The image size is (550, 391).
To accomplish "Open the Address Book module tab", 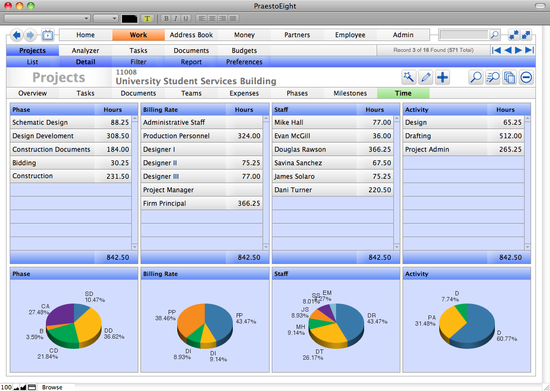I will tap(191, 35).
